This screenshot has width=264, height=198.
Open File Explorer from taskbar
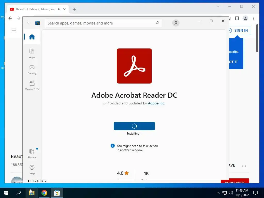(31, 193)
